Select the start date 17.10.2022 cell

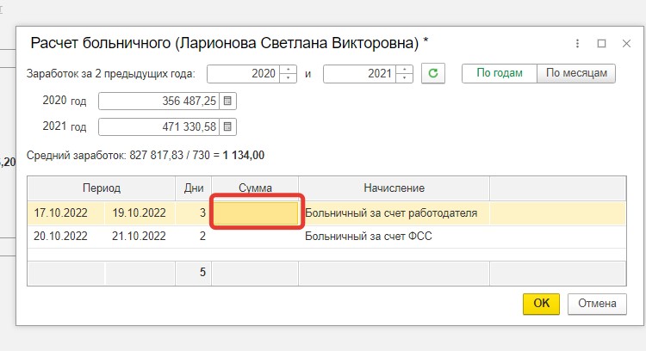[66, 212]
